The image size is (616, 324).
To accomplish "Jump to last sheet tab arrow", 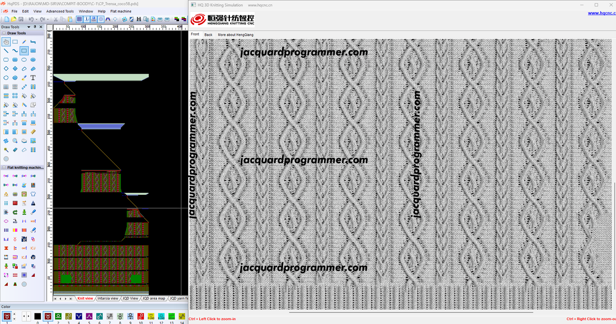I will click(71, 299).
